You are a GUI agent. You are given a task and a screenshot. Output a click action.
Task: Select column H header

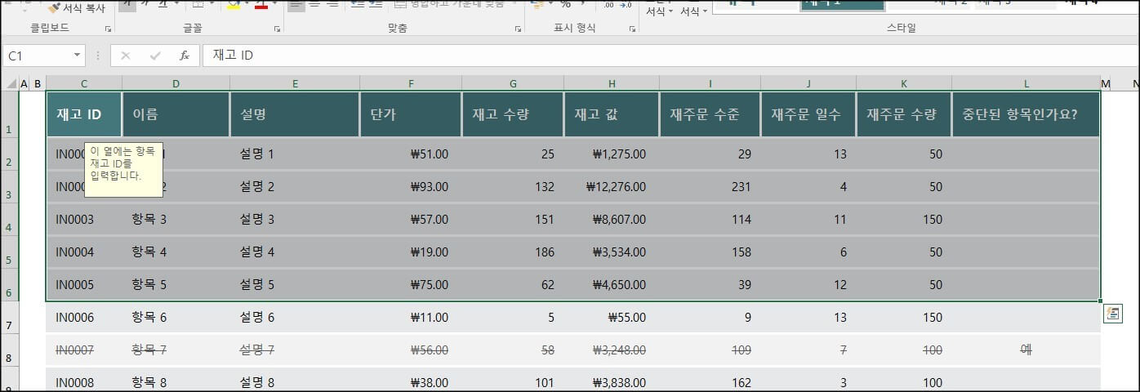click(612, 83)
